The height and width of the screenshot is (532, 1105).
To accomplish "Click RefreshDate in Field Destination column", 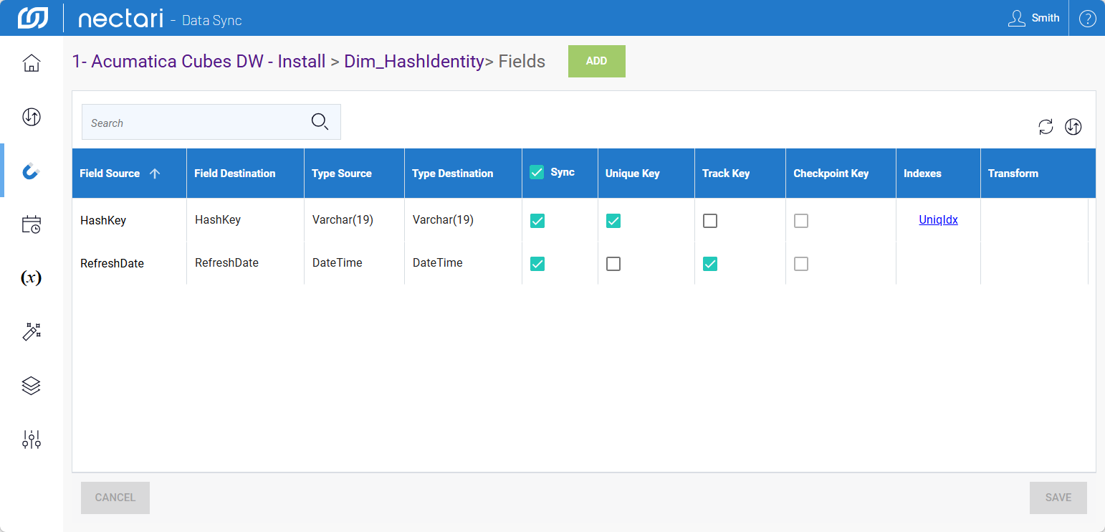I will click(x=227, y=263).
